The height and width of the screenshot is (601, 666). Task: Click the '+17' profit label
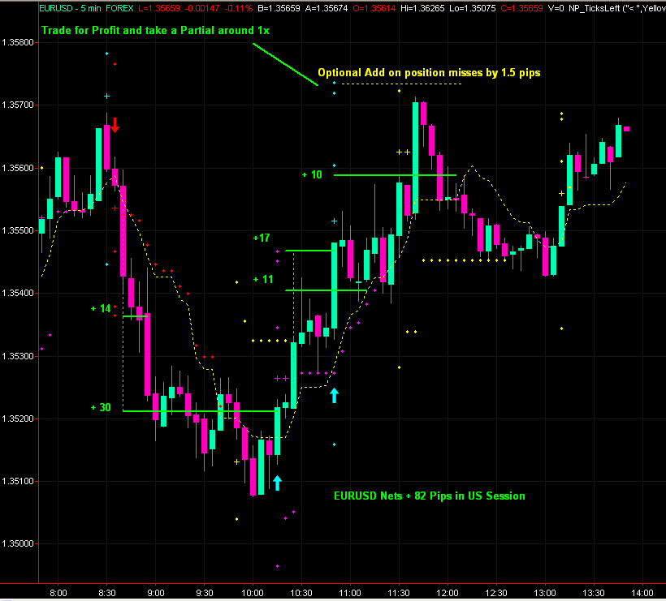[262, 238]
